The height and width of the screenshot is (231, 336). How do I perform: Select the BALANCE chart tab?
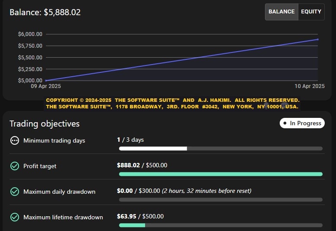281,12
